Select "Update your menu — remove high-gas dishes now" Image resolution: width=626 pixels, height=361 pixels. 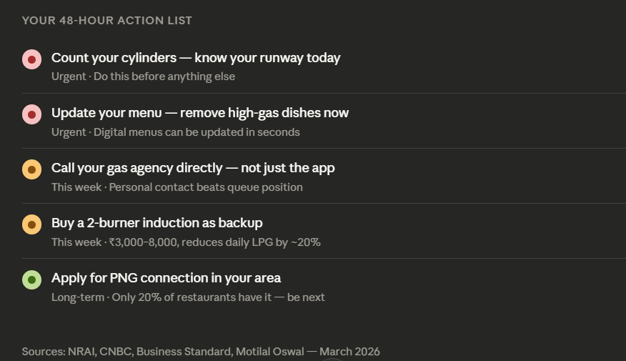[200, 113]
